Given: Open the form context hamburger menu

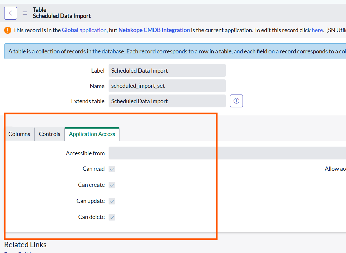Looking at the screenshot, I should pos(25,13).
